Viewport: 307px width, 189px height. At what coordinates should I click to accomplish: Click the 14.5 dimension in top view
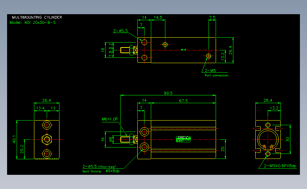click(158, 17)
